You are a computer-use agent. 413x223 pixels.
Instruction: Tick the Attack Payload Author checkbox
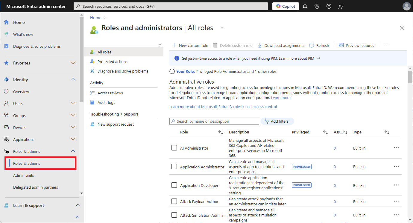[174, 201]
